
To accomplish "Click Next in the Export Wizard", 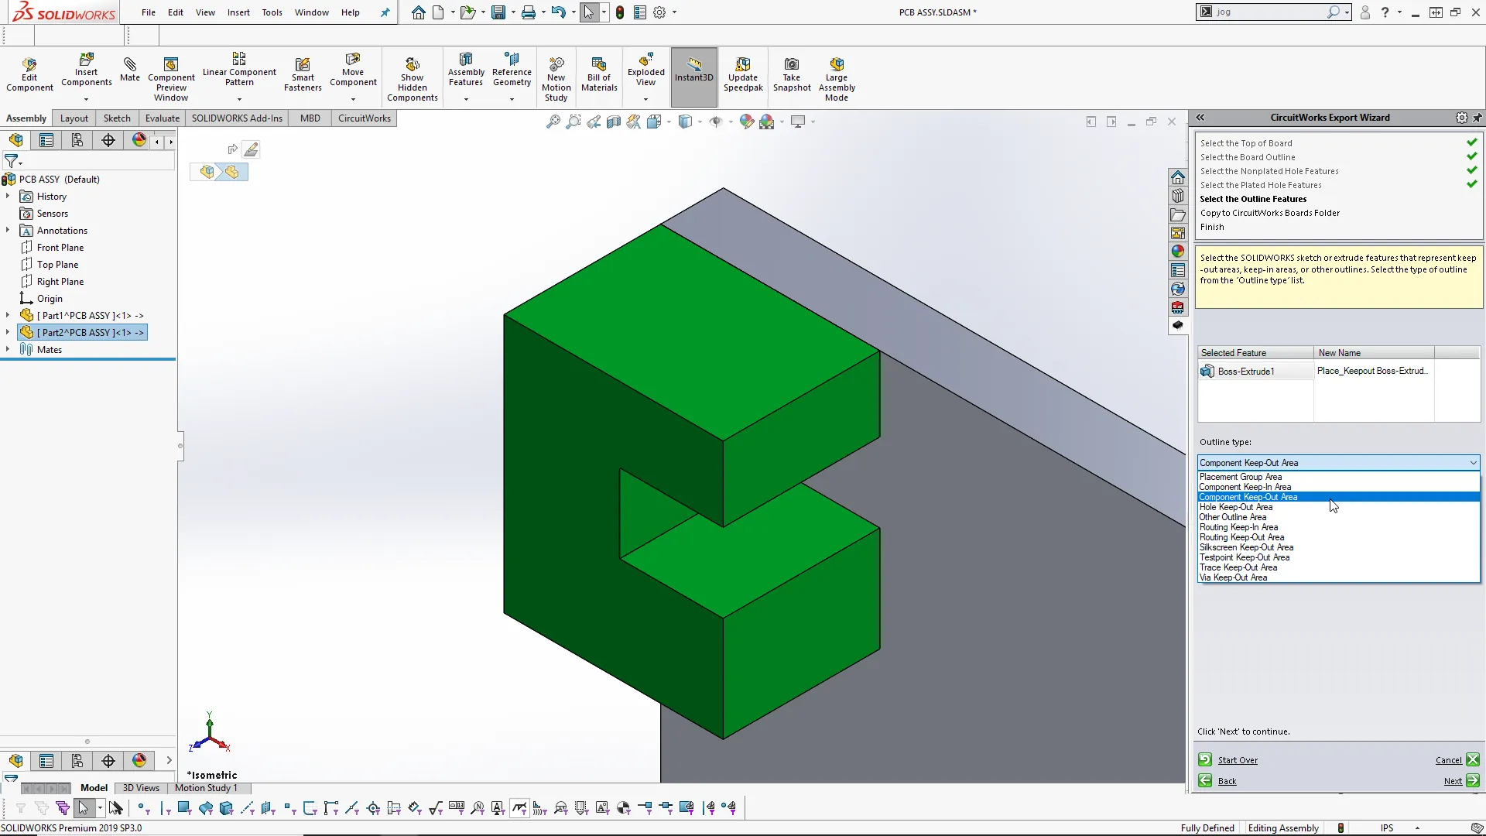I will (x=1461, y=781).
